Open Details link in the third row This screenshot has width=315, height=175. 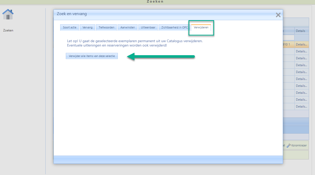tap(301, 58)
